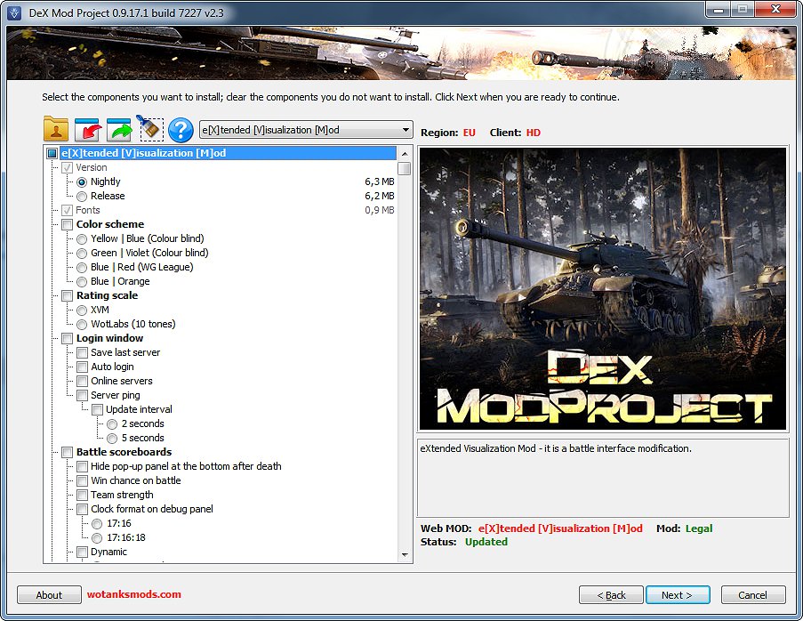Tick Clock format on debug panel checkbox

coord(82,509)
